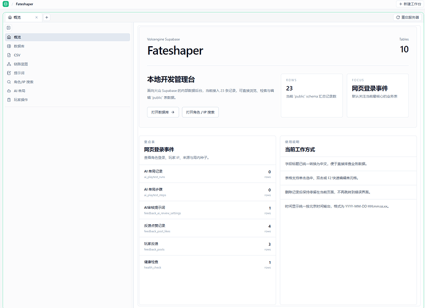The height and width of the screenshot is (308, 425).
Task: Open the 反馈点赞记录 table row
Action: pyautogui.click(x=207, y=228)
